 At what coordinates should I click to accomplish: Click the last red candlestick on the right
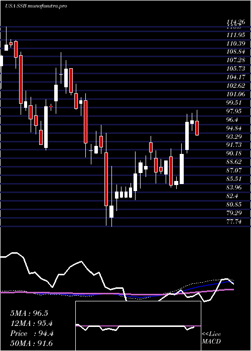tap(197, 128)
